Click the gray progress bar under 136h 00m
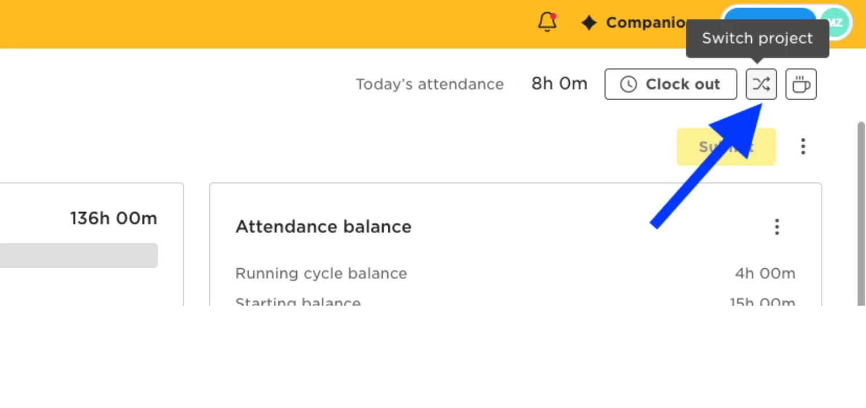Viewport: 866px width, 408px height. [79, 256]
